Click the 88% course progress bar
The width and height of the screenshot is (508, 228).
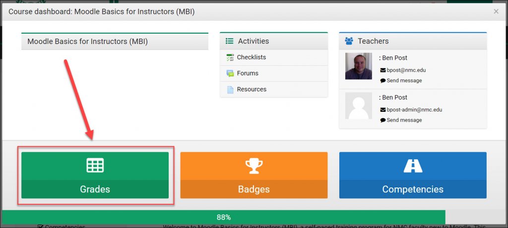coord(224,217)
